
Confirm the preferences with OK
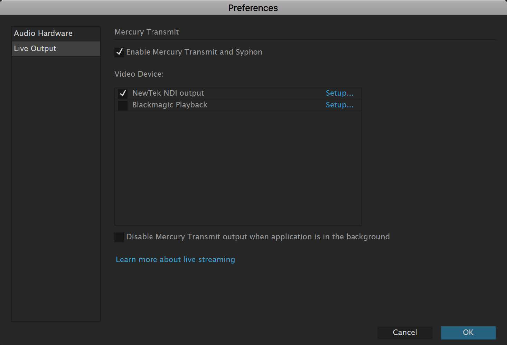(x=468, y=333)
